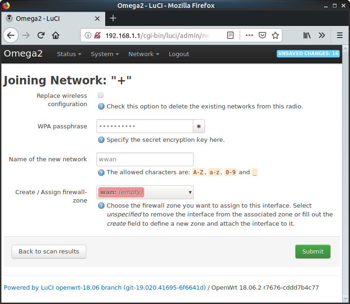Maximize the Firefox window
350x304 pixels.
(x=335, y=6)
